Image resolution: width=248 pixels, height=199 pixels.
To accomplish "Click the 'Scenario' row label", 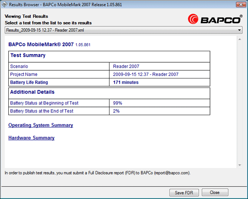I will click(x=19, y=66).
